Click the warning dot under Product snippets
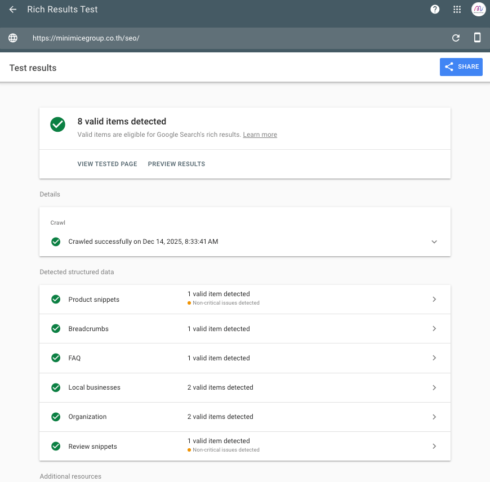 (189, 303)
